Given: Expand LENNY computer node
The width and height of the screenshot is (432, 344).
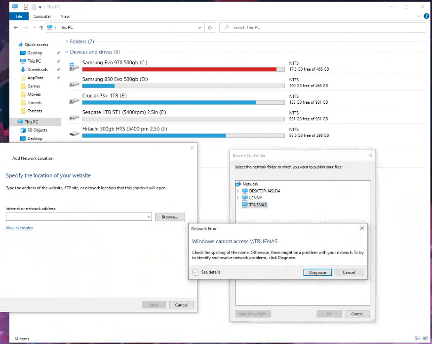Looking at the screenshot, I should tap(238, 198).
